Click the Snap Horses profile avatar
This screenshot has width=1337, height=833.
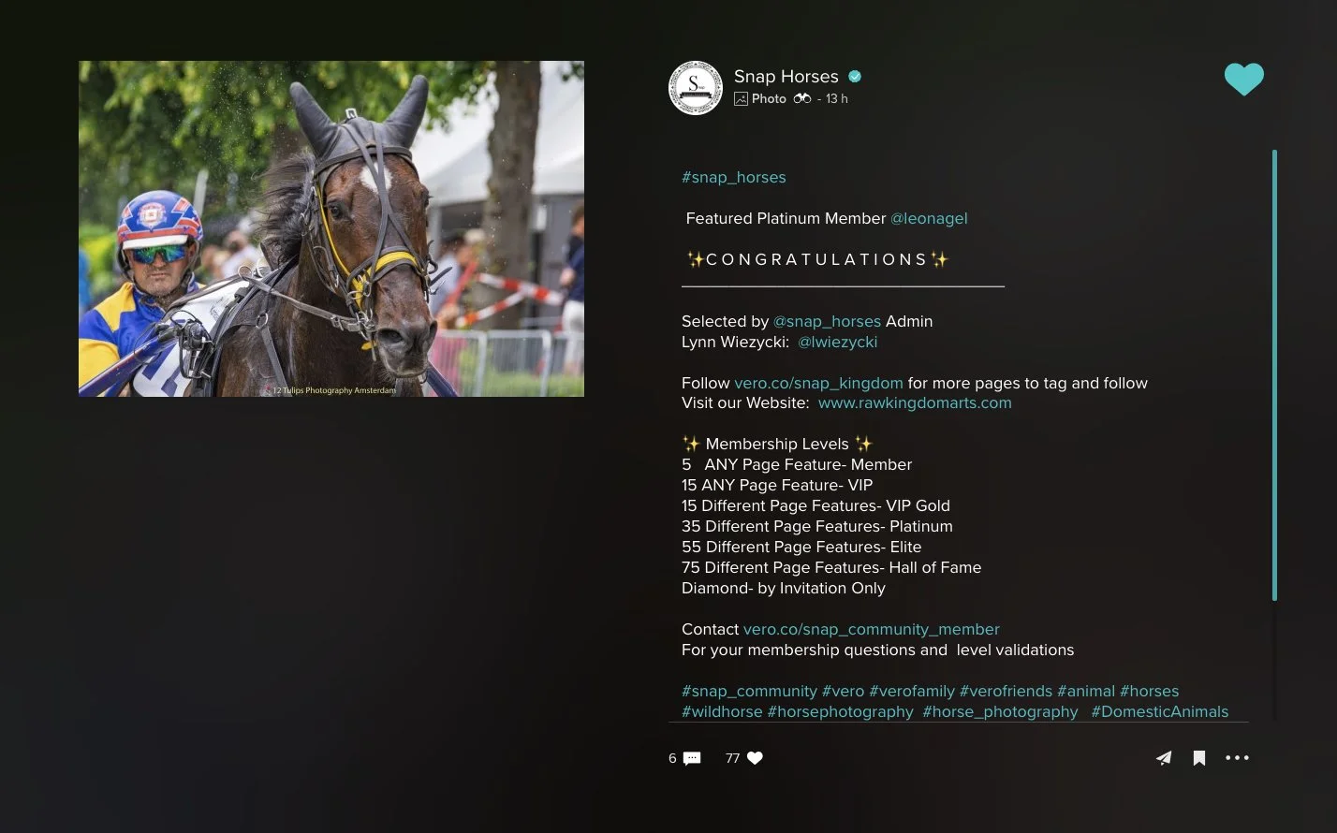coord(696,88)
